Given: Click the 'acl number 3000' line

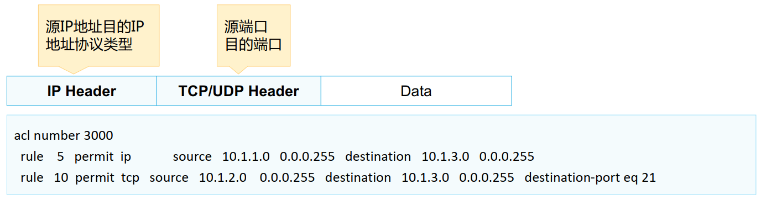Looking at the screenshot, I should (x=64, y=136).
